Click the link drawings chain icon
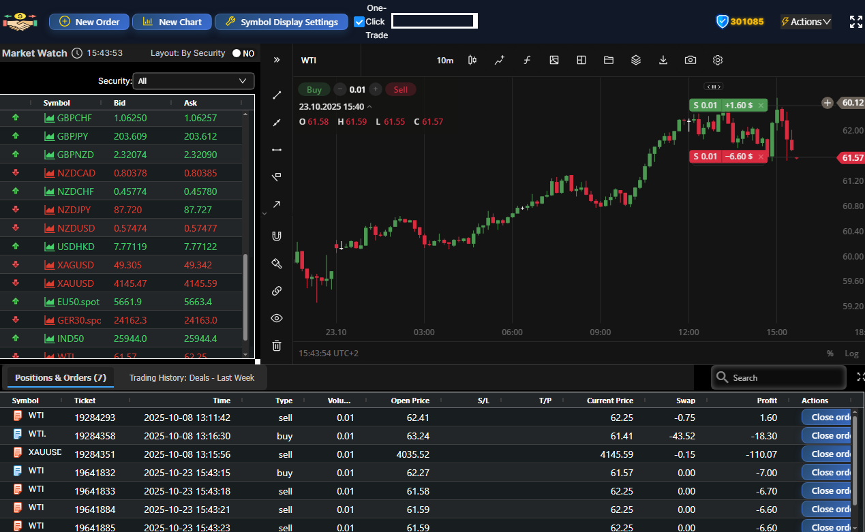Image resolution: width=865 pixels, height=532 pixels. (277, 291)
